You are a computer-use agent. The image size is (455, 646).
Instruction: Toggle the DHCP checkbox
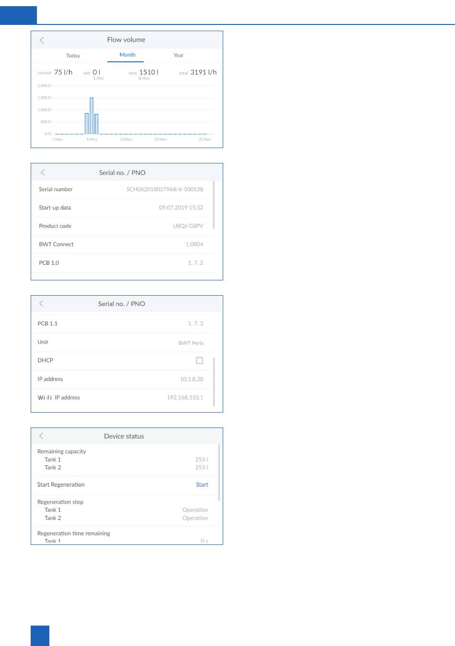(200, 360)
